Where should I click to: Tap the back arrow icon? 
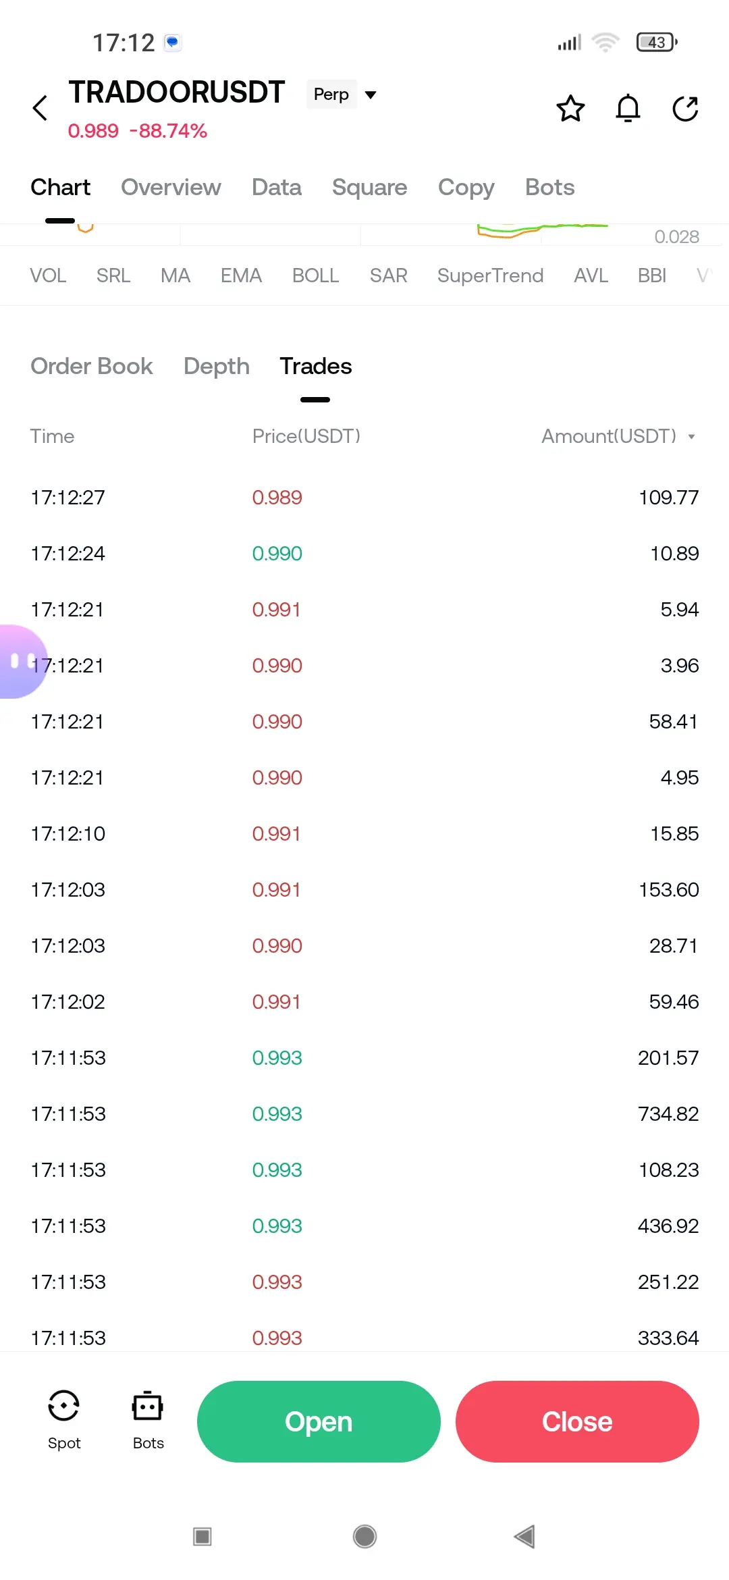point(40,108)
